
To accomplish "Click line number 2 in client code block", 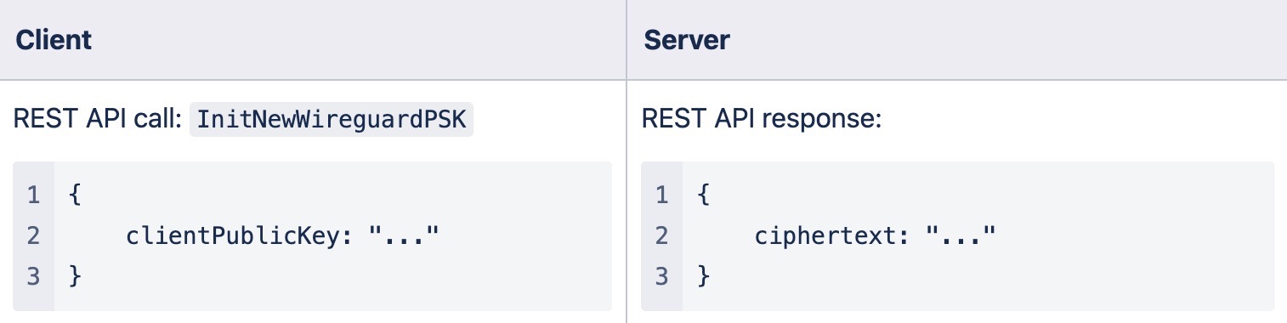I will tap(33, 235).
